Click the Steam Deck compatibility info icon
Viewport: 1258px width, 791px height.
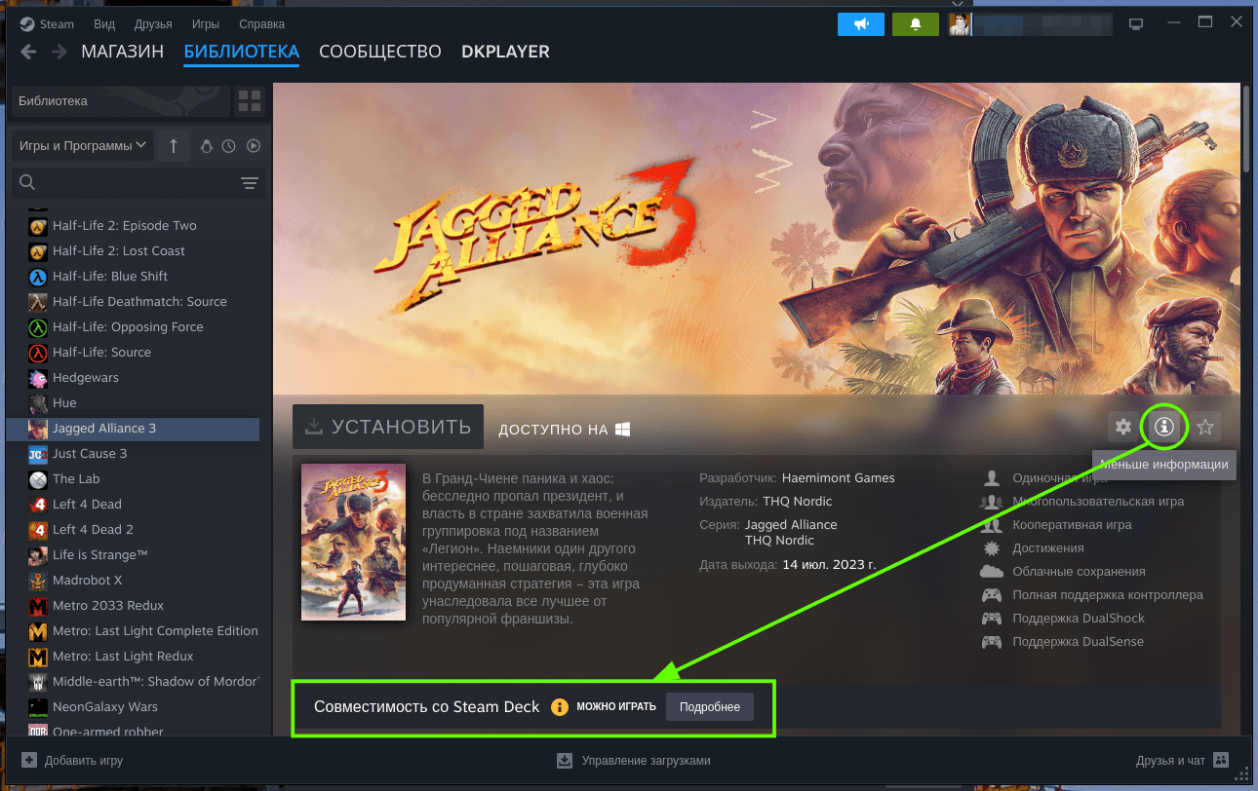click(559, 707)
